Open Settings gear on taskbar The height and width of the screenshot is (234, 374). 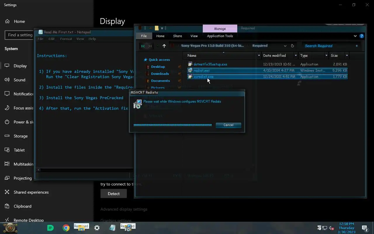97,228
